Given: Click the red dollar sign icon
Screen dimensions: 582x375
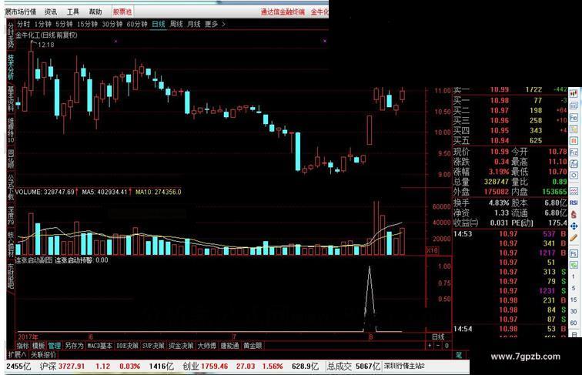Looking at the screenshot, I should 574,214.
